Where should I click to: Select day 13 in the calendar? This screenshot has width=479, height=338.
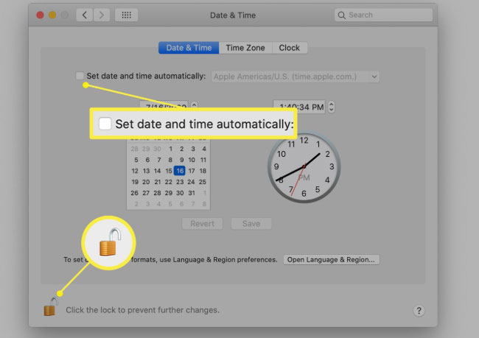point(147,171)
